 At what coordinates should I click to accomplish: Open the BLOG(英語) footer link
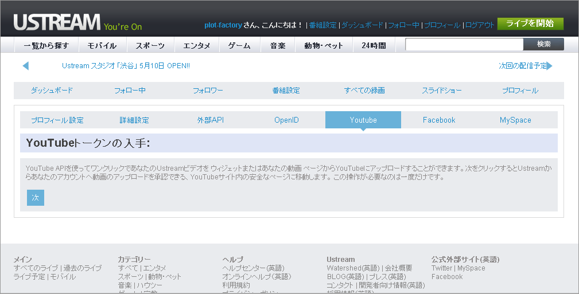(x=345, y=277)
